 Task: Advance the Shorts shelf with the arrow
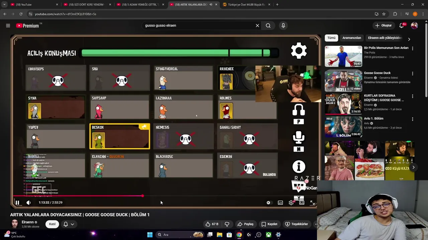tap(414, 167)
